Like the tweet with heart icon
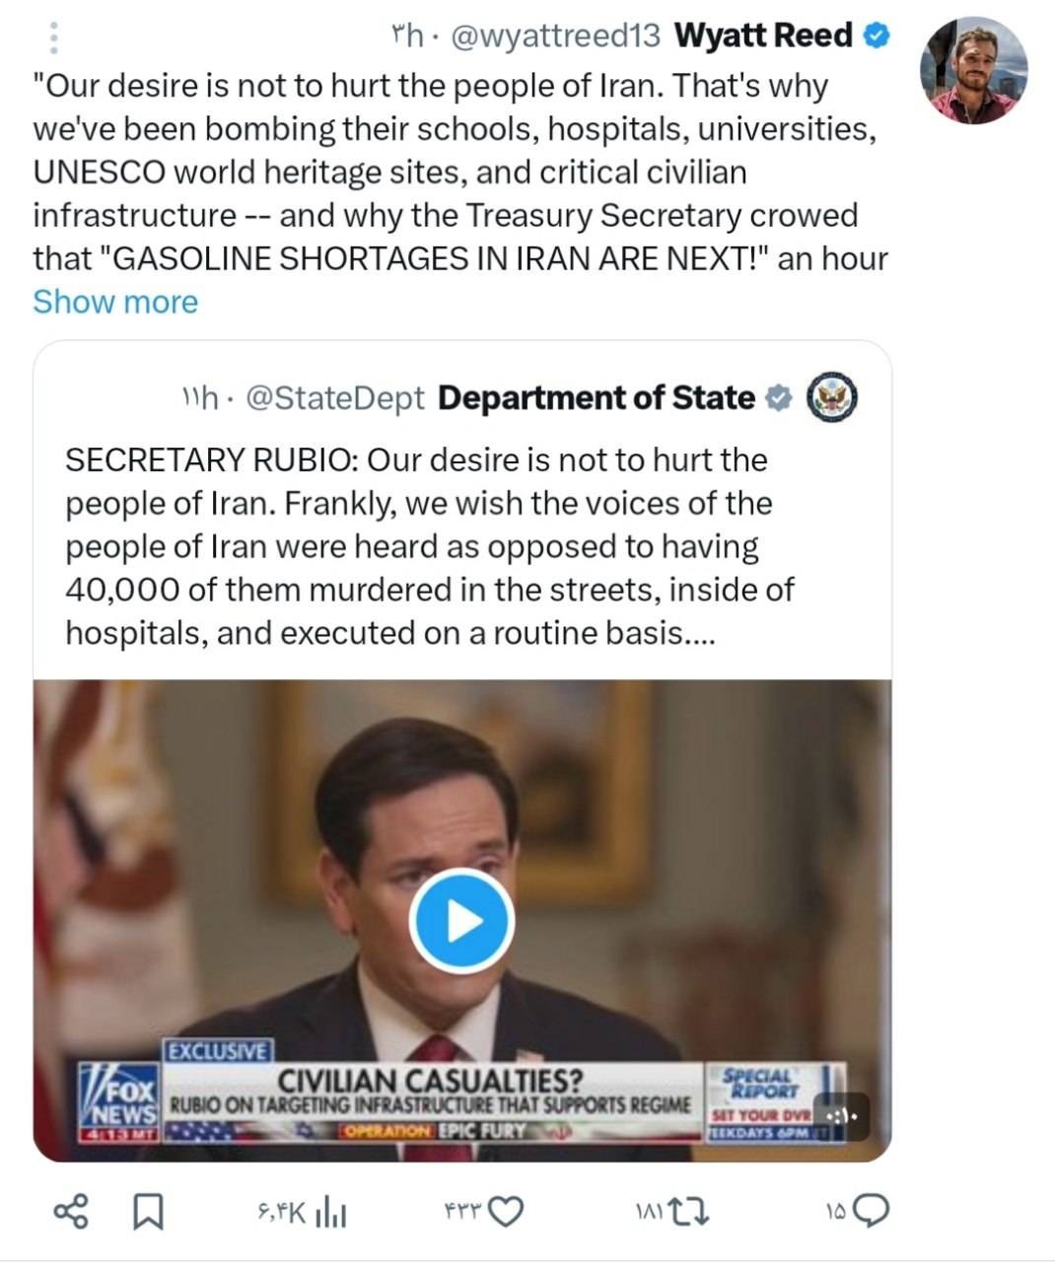Viewport: 1055px width, 1262px height. coord(505,1213)
